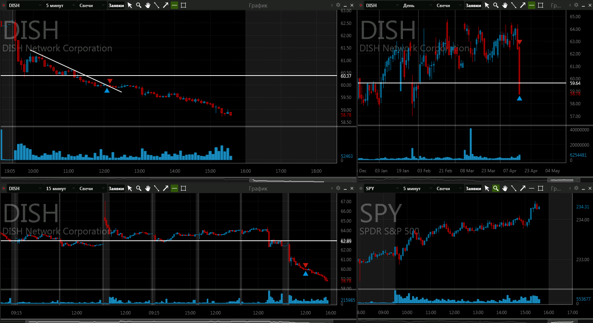The width and height of the screenshot is (593, 323).
Task: Select the rectangle tool in the DISH 5-minute chart
Action: click(x=183, y=5)
